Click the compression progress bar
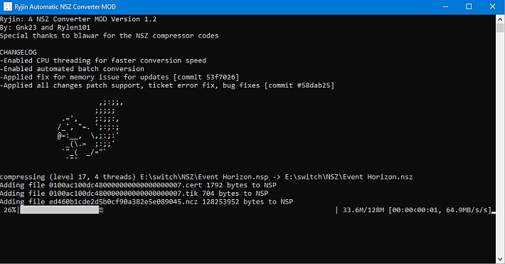The image size is (505, 264). point(60,210)
